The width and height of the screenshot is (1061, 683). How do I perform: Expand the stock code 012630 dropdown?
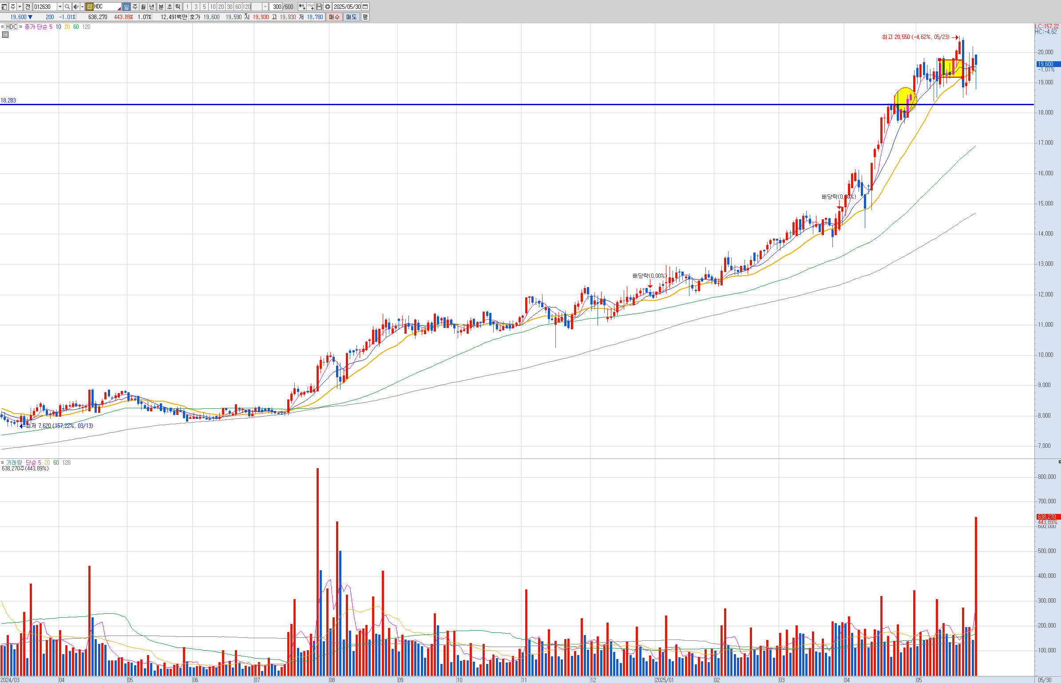[x=60, y=7]
